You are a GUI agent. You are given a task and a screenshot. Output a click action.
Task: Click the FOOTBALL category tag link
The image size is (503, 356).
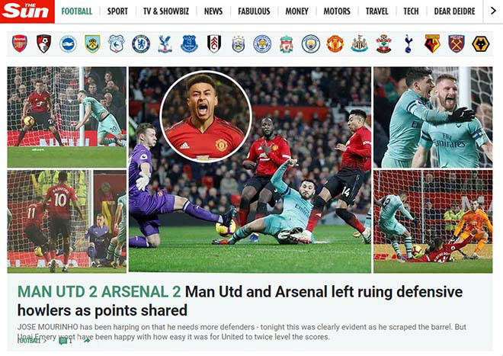pos(29,341)
